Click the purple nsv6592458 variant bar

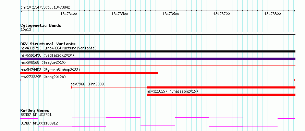(158, 59)
